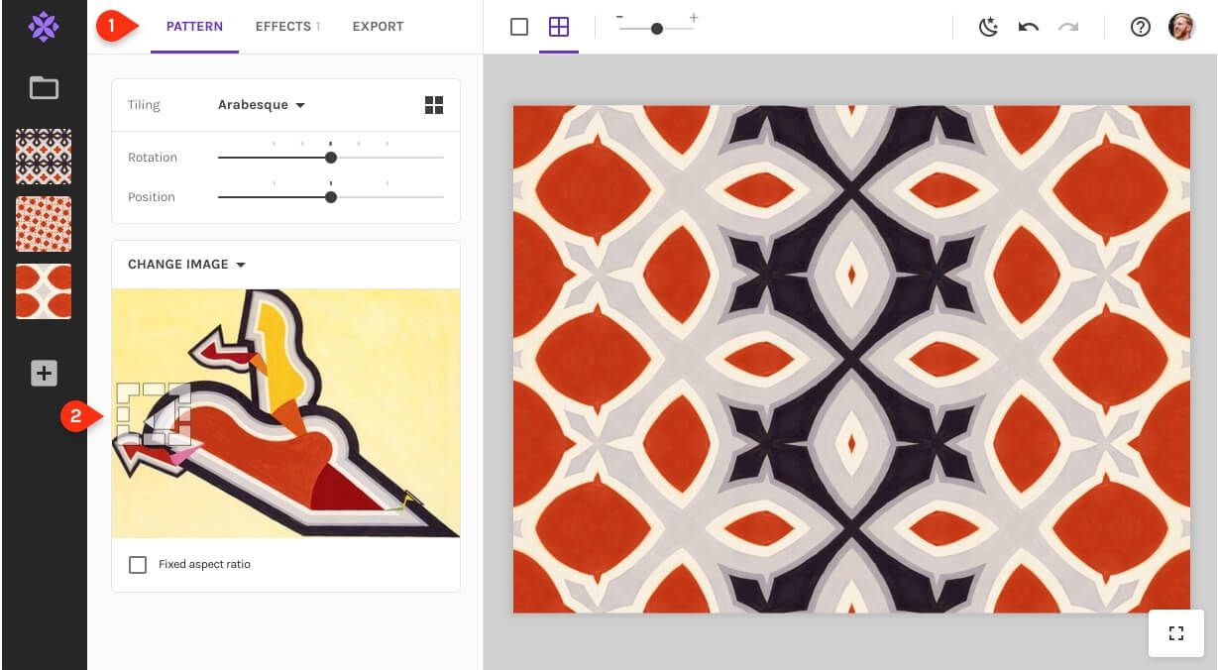Screen dimensions: 1218x670
Task: Switch to the EXPORT tab
Action: pyautogui.click(x=378, y=27)
